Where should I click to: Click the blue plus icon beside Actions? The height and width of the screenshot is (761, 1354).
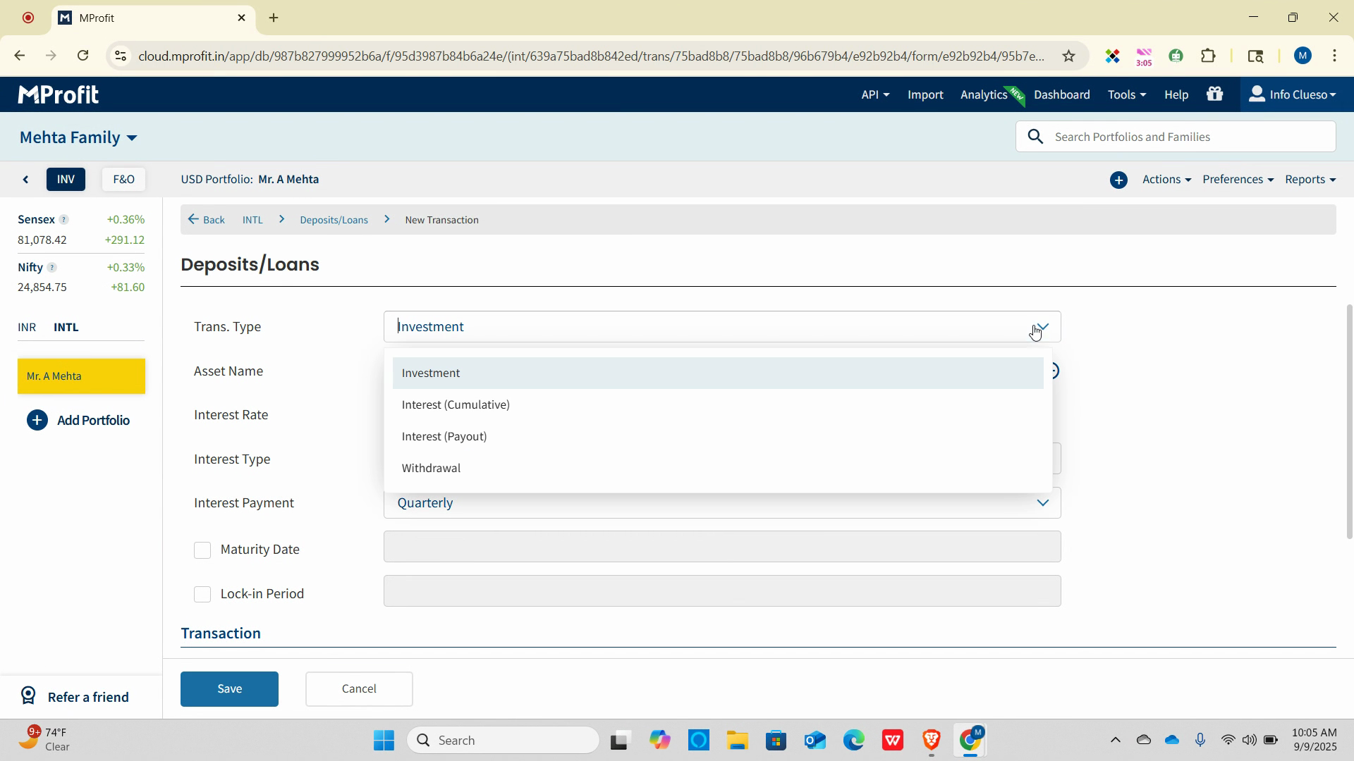click(1118, 180)
